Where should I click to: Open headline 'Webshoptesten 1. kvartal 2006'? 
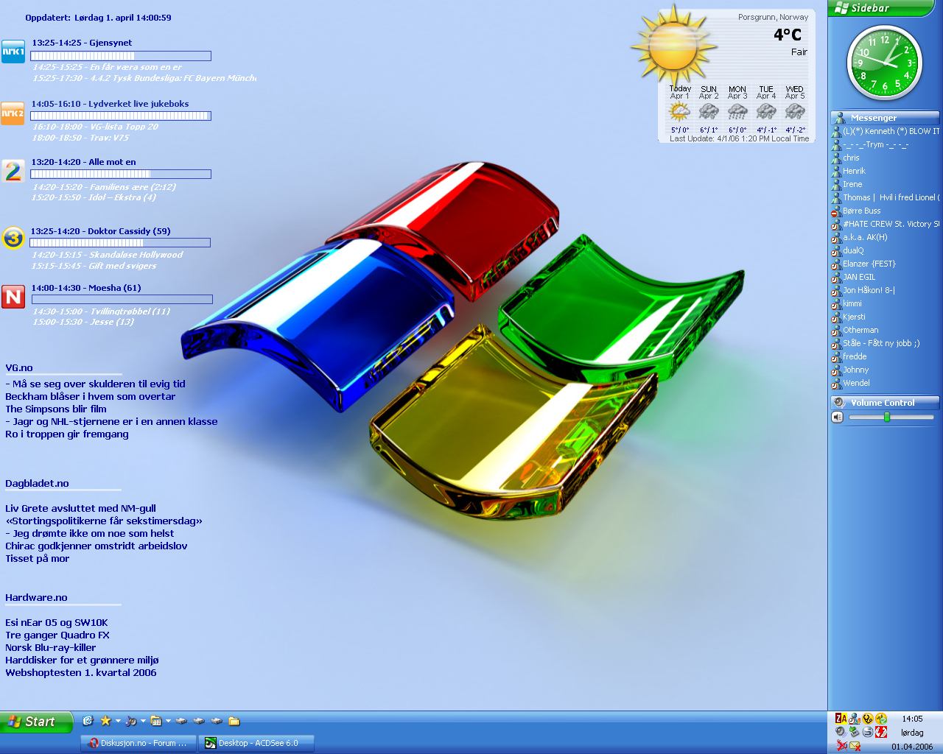tap(80, 672)
